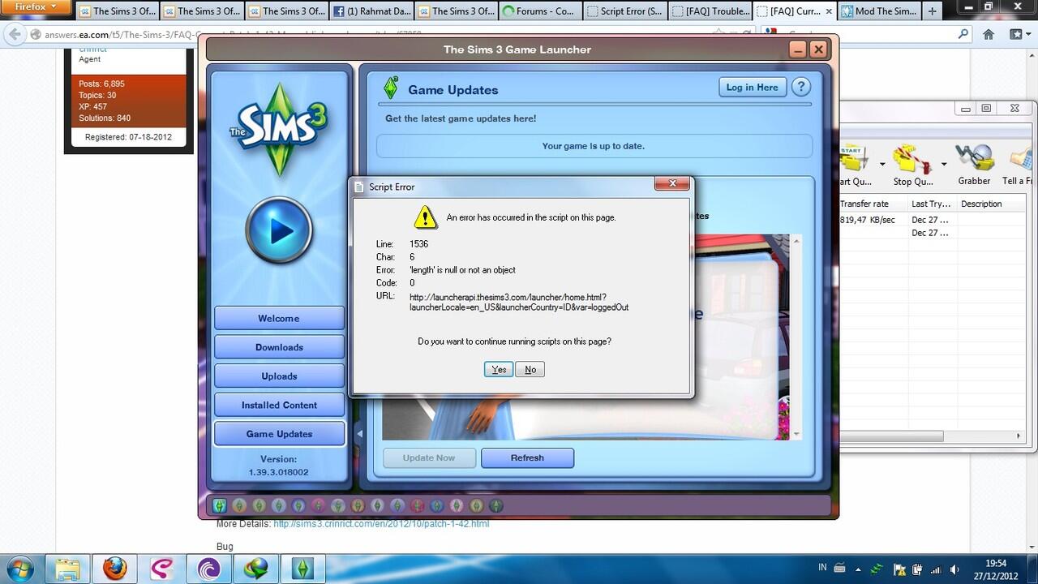1038x584 pixels.
Task: Expand the Start Queue dropdown arrow
Action: coord(882,165)
